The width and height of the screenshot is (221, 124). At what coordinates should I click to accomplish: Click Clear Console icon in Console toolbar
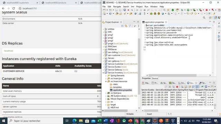pyautogui.click(x=182, y=87)
